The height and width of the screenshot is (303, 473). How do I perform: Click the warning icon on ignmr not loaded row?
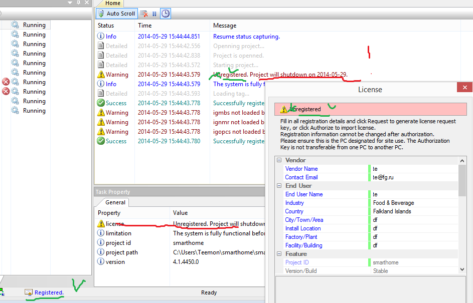101,122
